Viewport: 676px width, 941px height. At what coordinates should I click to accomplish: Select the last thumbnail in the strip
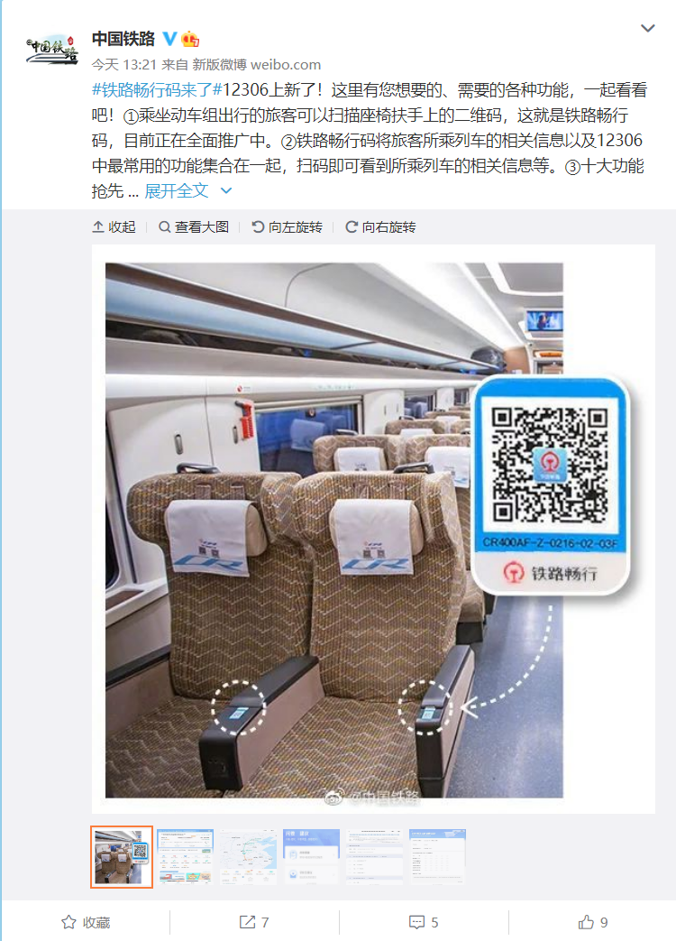pos(437,857)
